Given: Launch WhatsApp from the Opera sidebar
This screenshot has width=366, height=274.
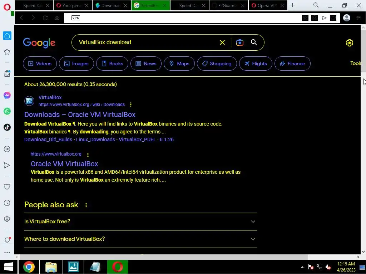Looking at the screenshot, I should pyautogui.click(x=7, y=111).
